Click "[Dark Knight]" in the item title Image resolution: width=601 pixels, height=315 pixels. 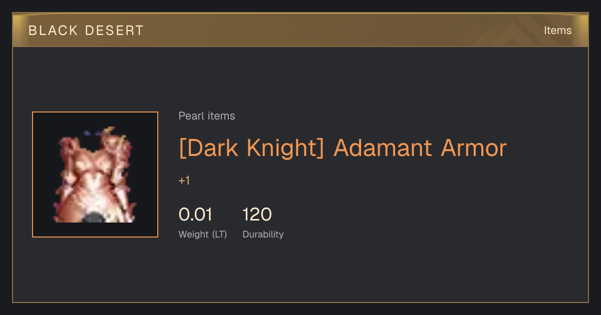[x=251, y=148]
